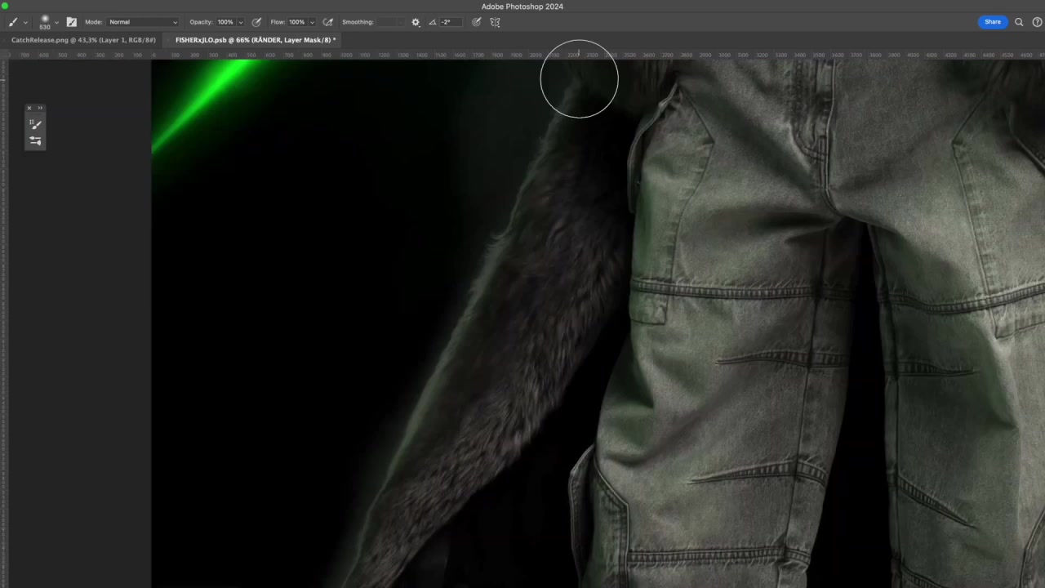Close the CatchRelease.png tab

5,40
